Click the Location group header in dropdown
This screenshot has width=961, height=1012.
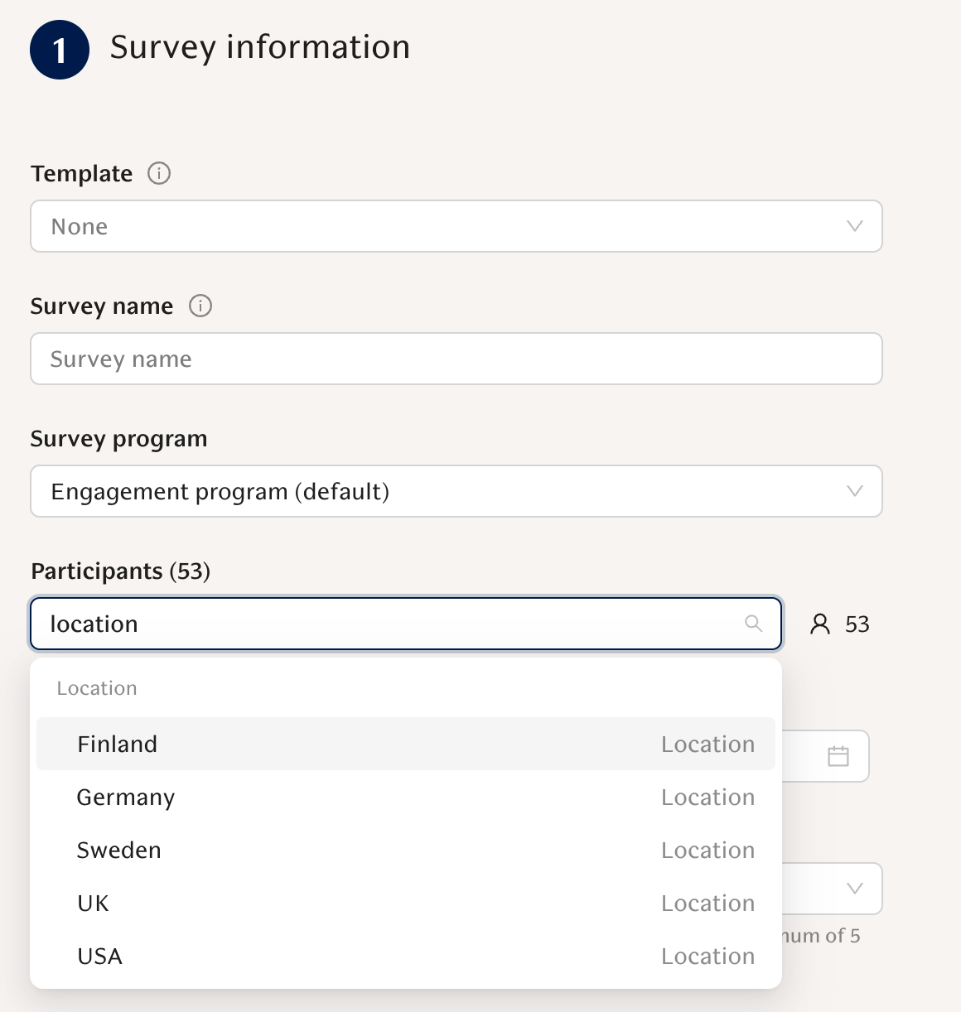[x=97, y=688]
